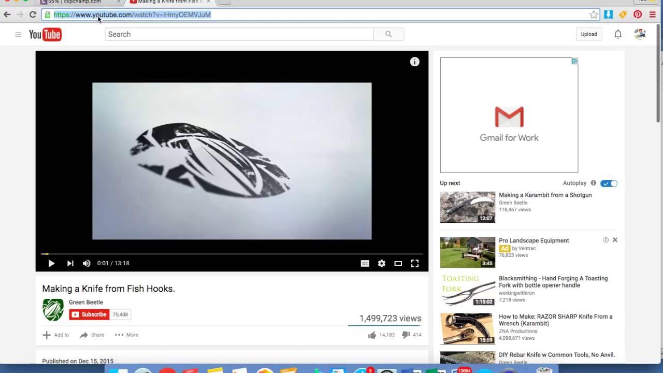Dislike the video with thumbs down
This screenshot has height=373, width=663.
(x=406, y=335)
